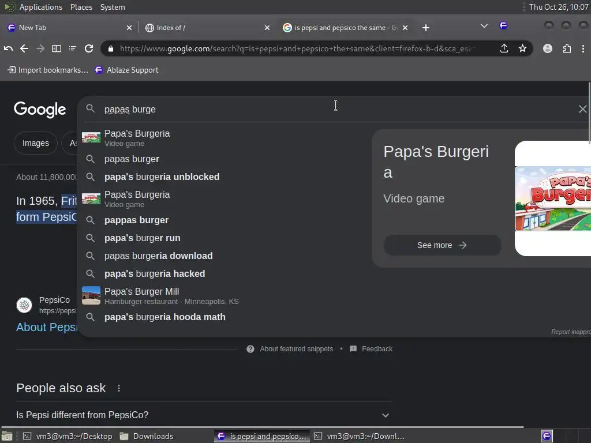The height and width of the screenshot is (443, 591).
Task: Open the Ablaze Support bookmark
Action: click(x=126, y=70)
